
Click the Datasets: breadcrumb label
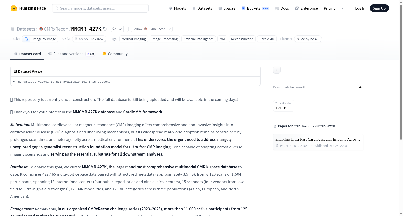tap(27, 29)
